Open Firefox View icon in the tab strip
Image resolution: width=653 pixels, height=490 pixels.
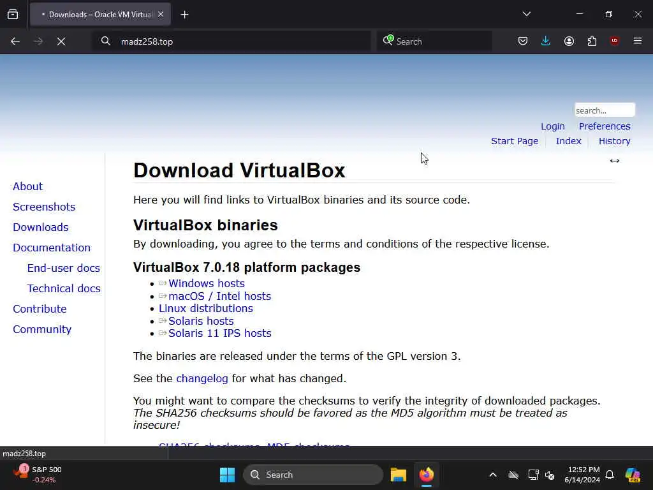(13, 15)
